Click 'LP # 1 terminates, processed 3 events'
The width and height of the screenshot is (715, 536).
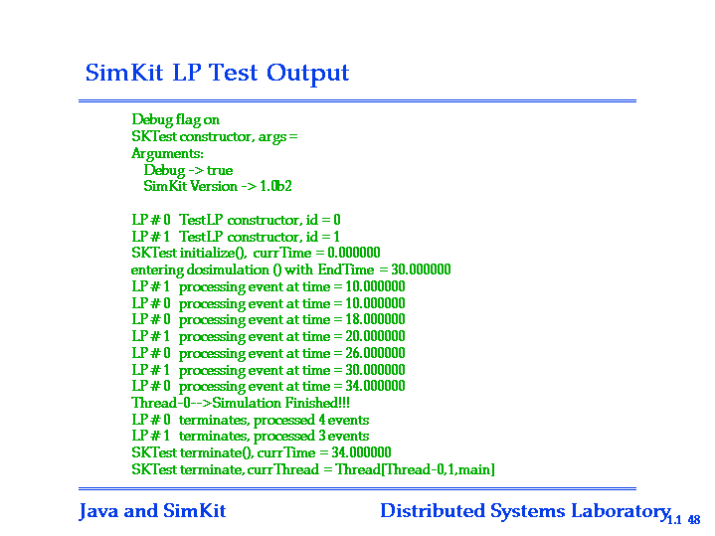251,437
